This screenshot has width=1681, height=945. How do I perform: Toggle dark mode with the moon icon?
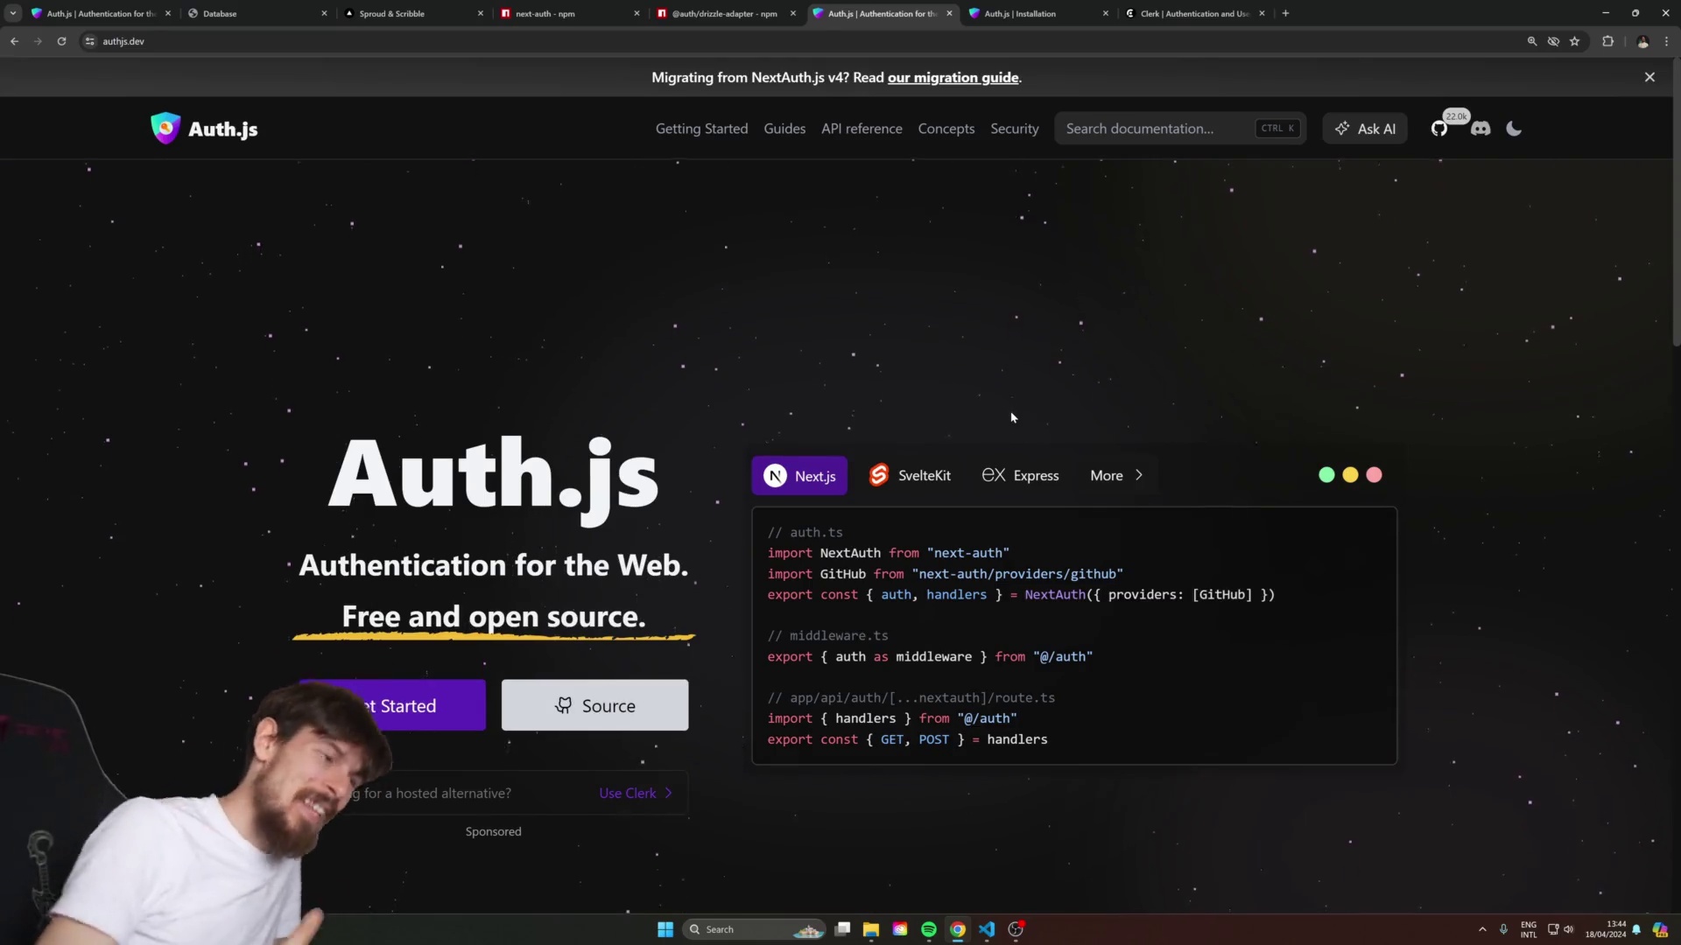(x=1514, y=129)
